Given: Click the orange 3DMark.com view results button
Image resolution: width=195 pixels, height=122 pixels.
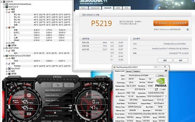Looking at the screenshot, I should (171, 23).
